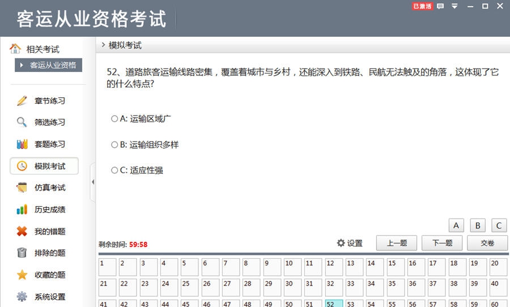The width and height of the screenshot is (510, 307).
Task: Click the magnifier icon for 筛选练习
Action: click(x=22, y=122)
